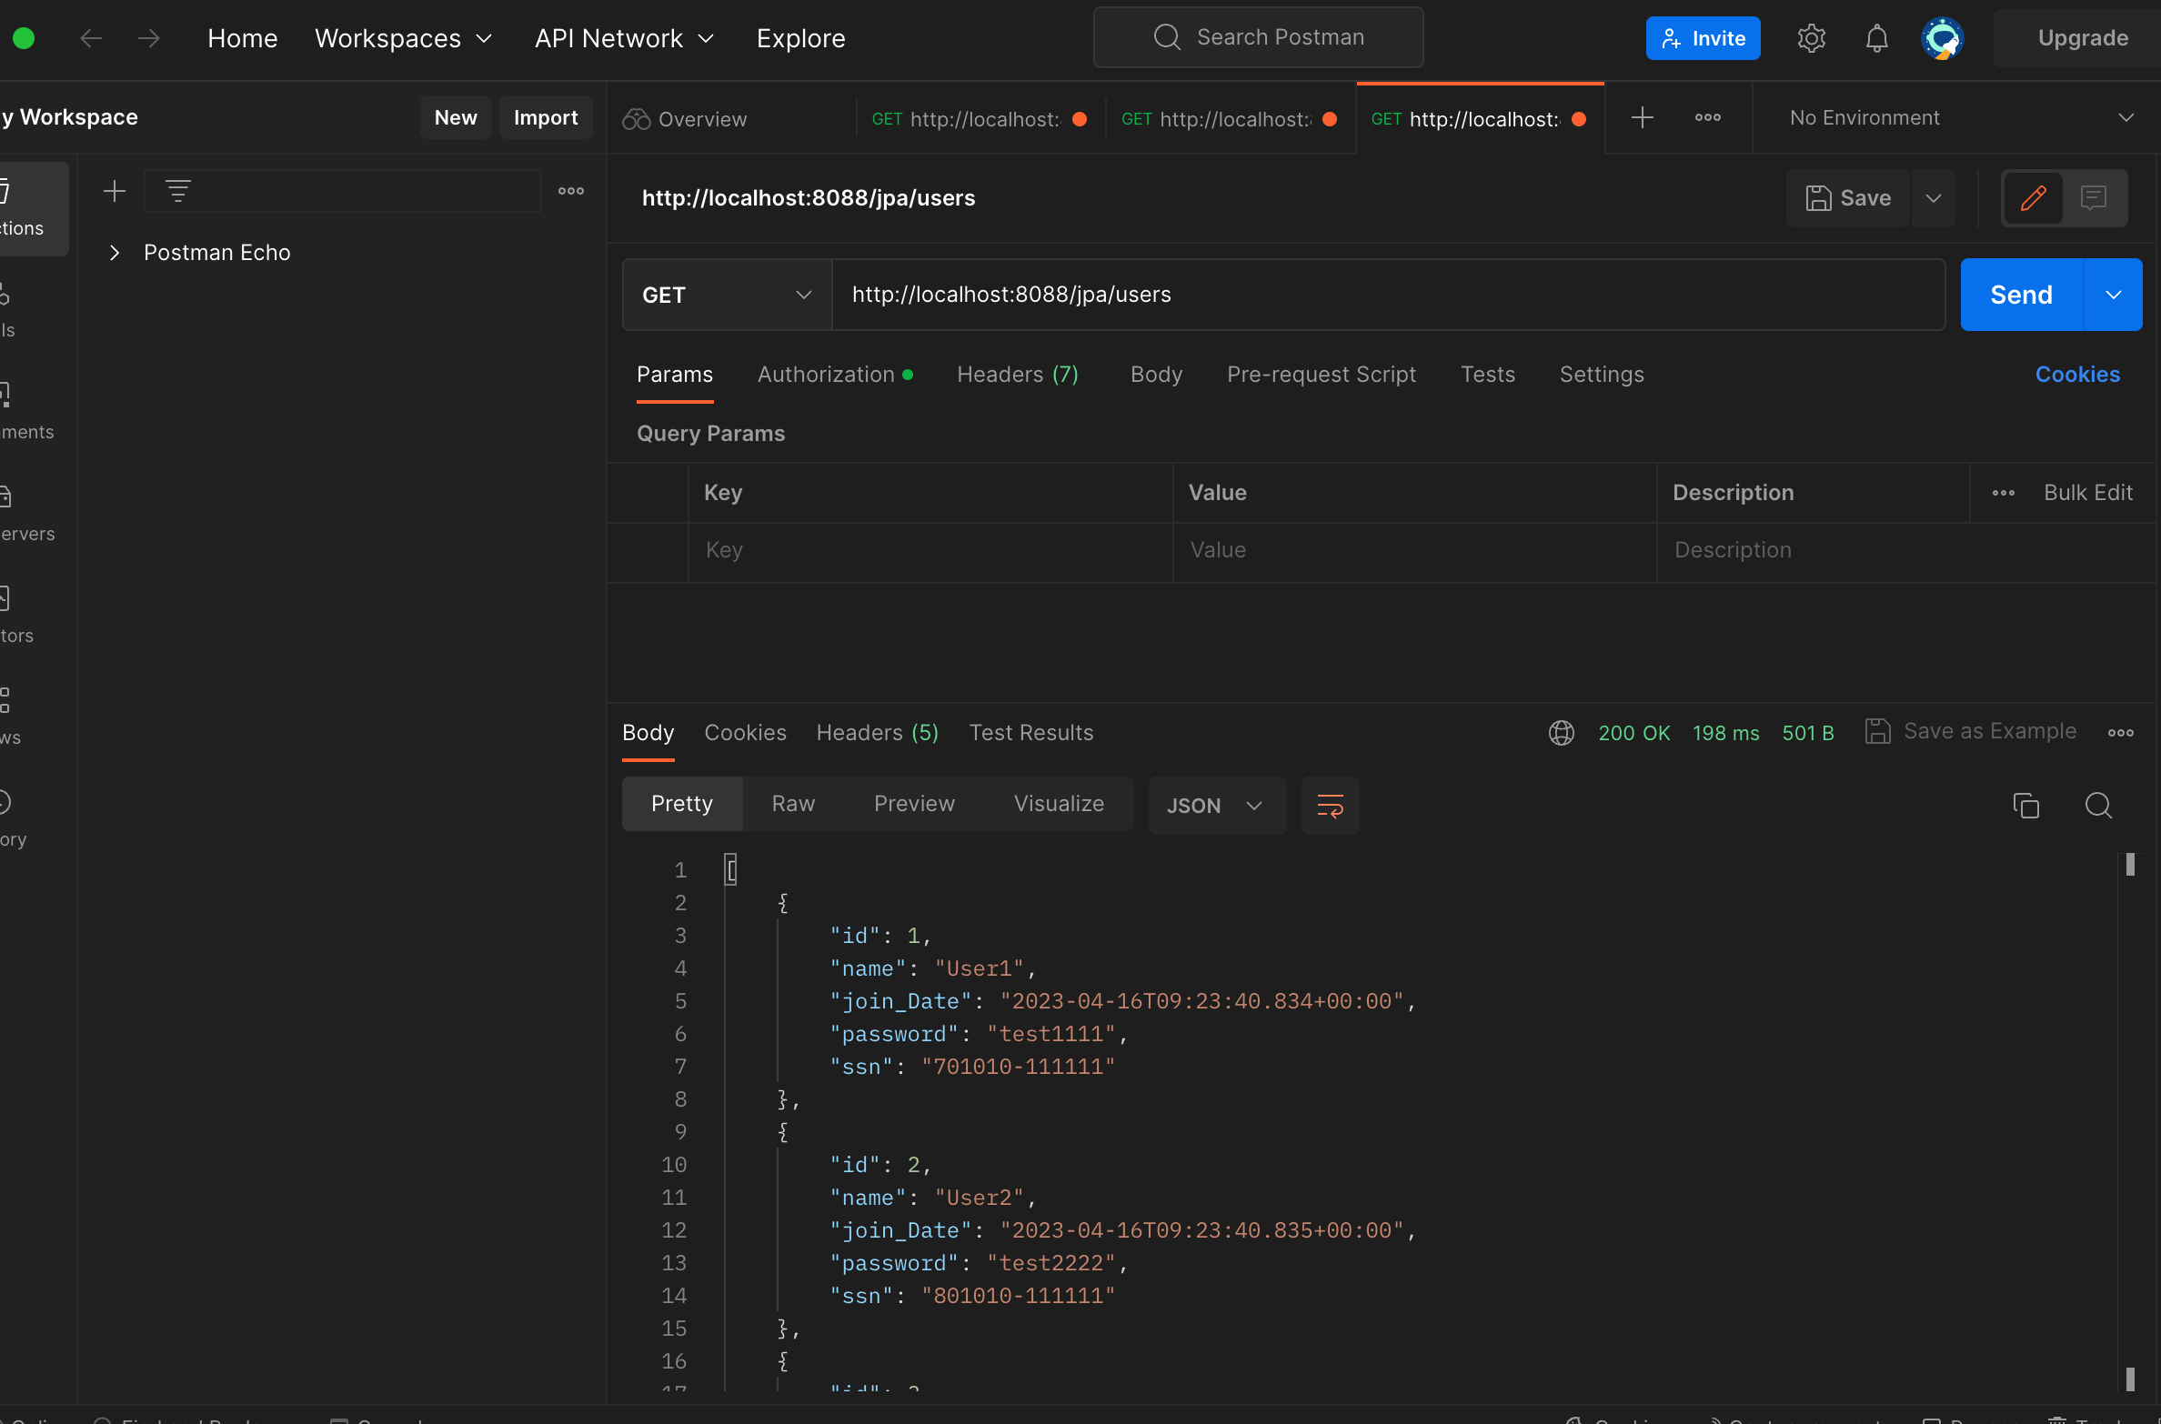Click the comment/annotation icon
The height and width of the screenshot is (1424, 2161).
tap(2095, 197)
